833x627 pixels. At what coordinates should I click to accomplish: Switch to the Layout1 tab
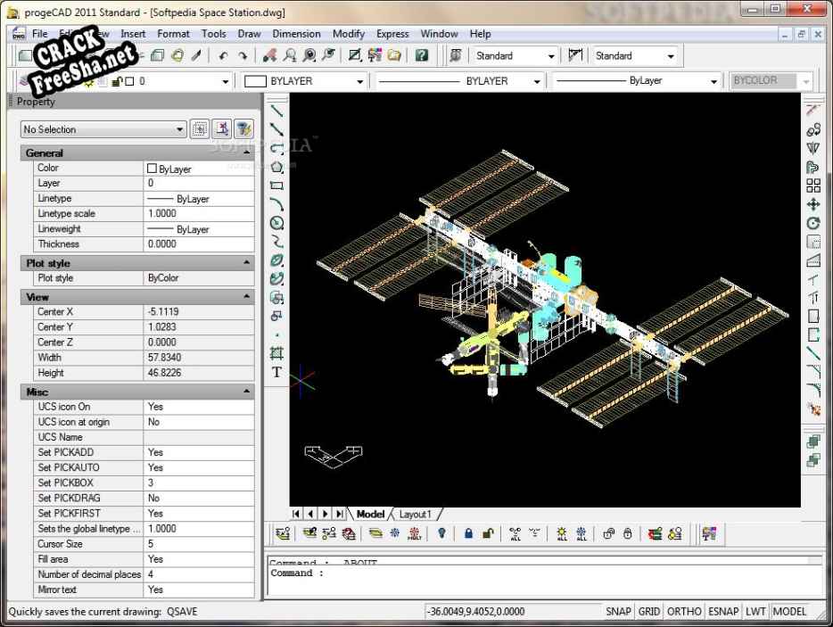(415, 515)
